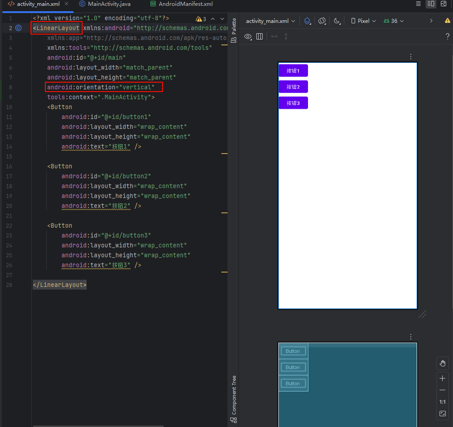453x427 pixels.
Task: Click the closing </LinearLayout> tag
Action: (60, 285)
